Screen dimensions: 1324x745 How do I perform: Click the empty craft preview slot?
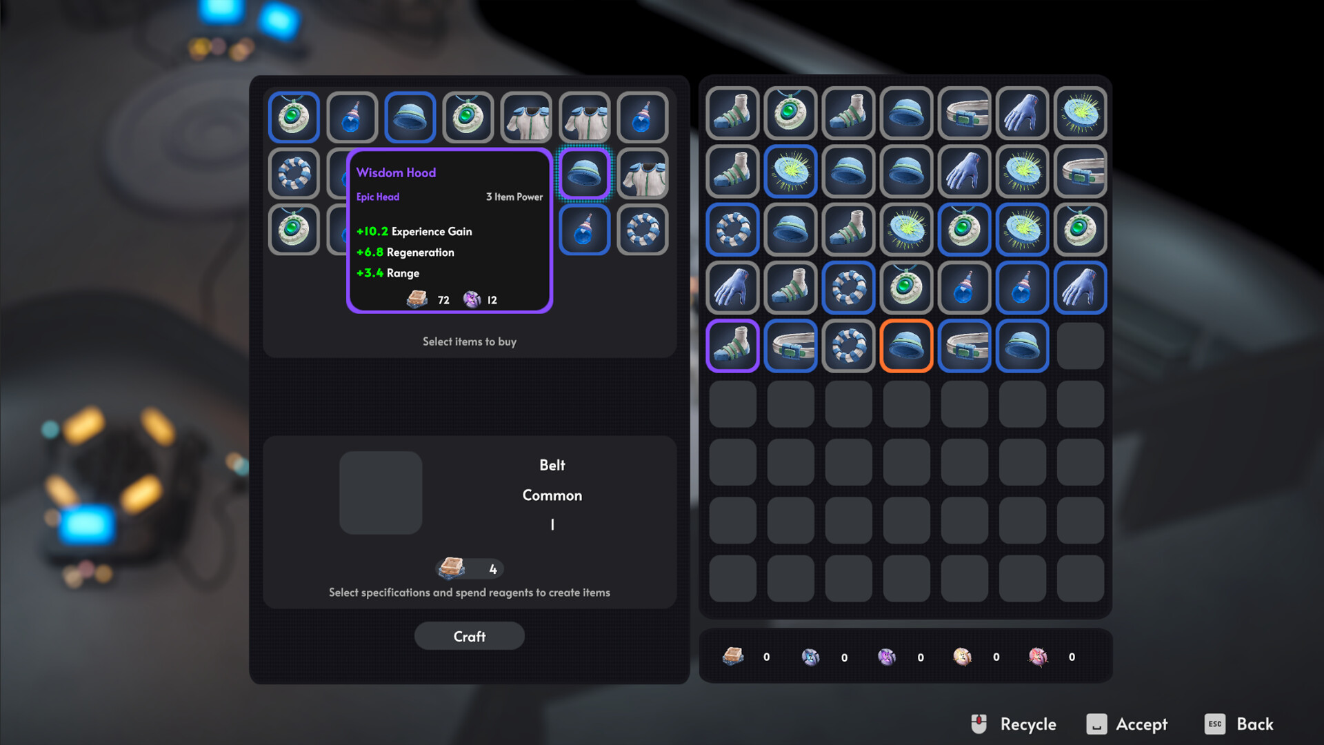(381, 493)
